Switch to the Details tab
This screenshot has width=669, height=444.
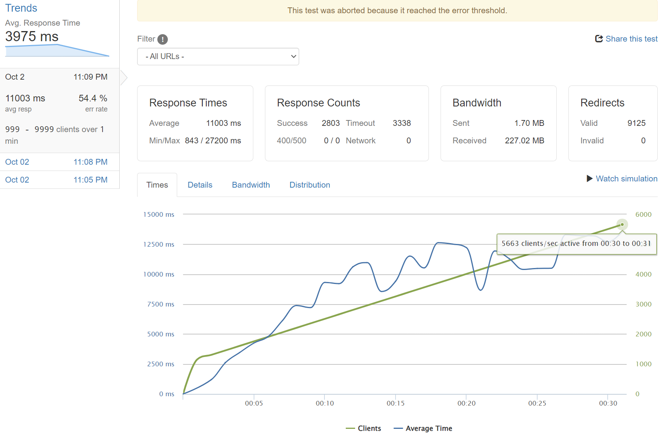tap(200, 185)
